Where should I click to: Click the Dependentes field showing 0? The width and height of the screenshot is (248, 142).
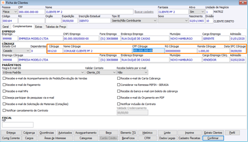pos(38,51)
